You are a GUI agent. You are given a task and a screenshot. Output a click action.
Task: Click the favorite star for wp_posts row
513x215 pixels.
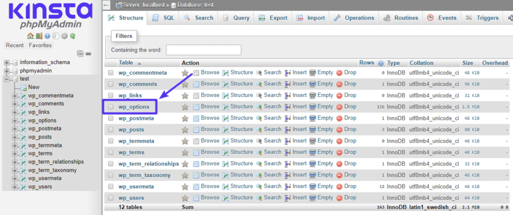click(x=185, y=130)
